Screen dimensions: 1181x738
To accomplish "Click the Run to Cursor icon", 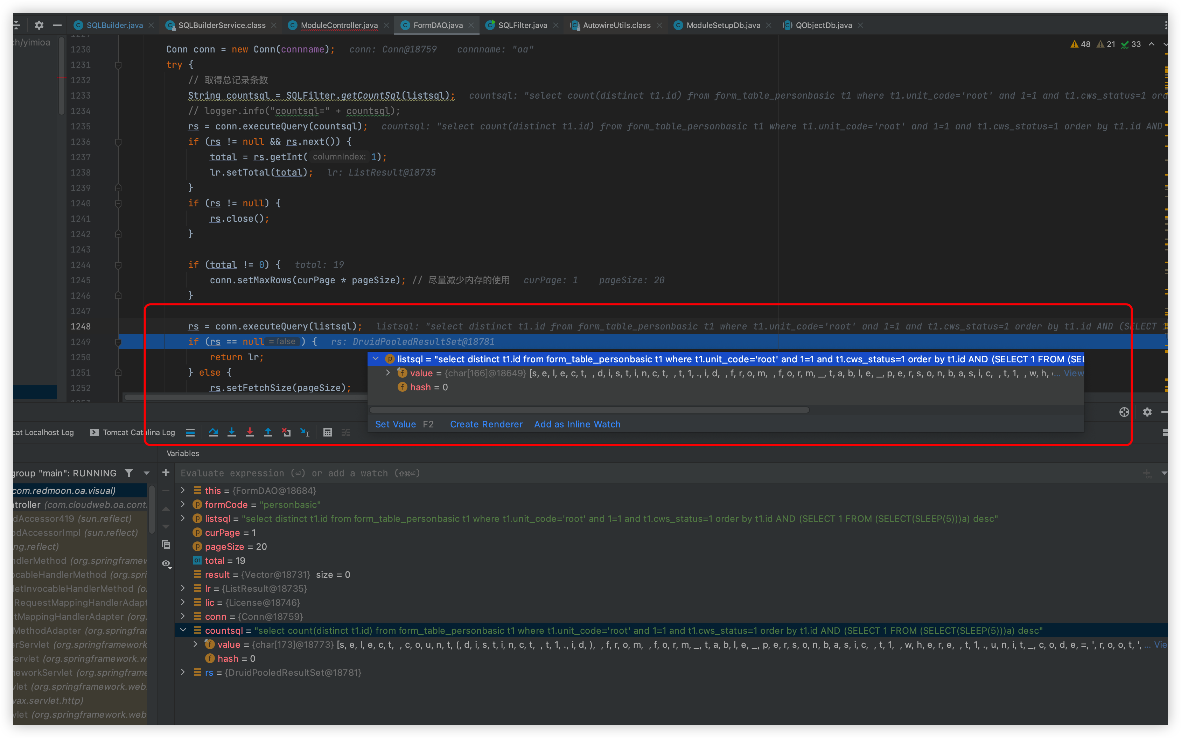I will coord(305,432).
